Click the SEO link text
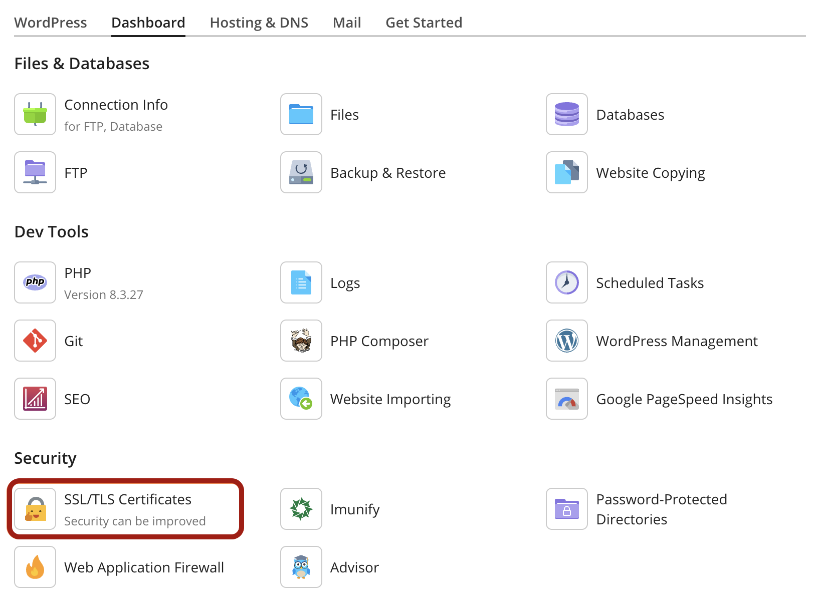 tap(77, 399)
